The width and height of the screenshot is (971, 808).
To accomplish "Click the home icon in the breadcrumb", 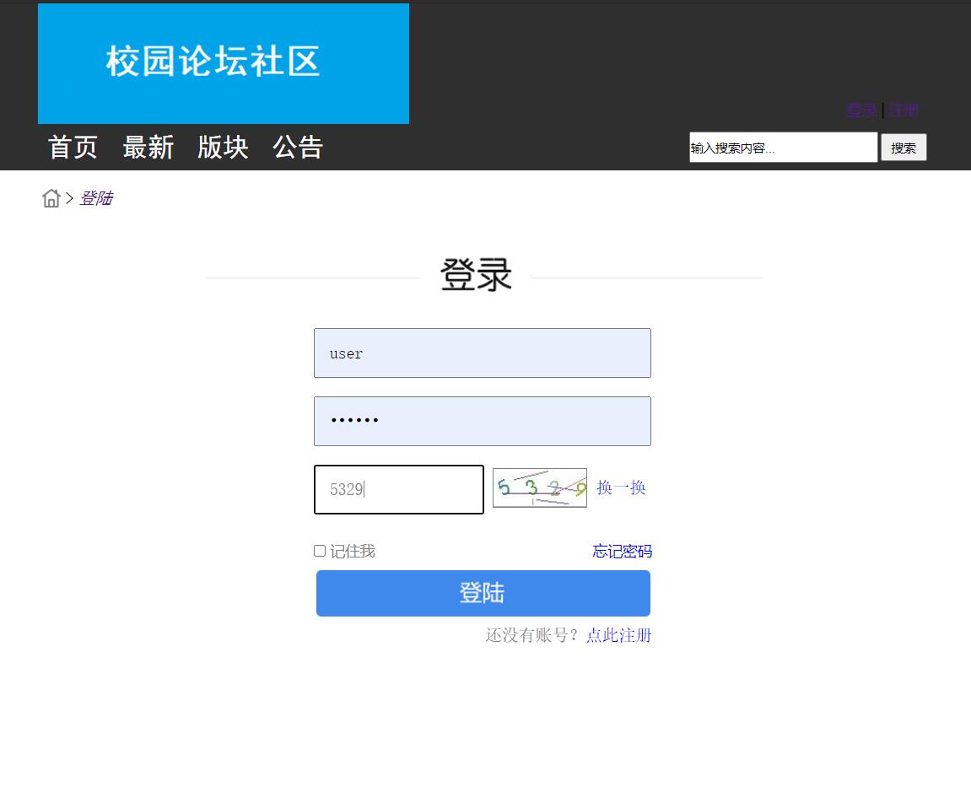I will [51, 197].
